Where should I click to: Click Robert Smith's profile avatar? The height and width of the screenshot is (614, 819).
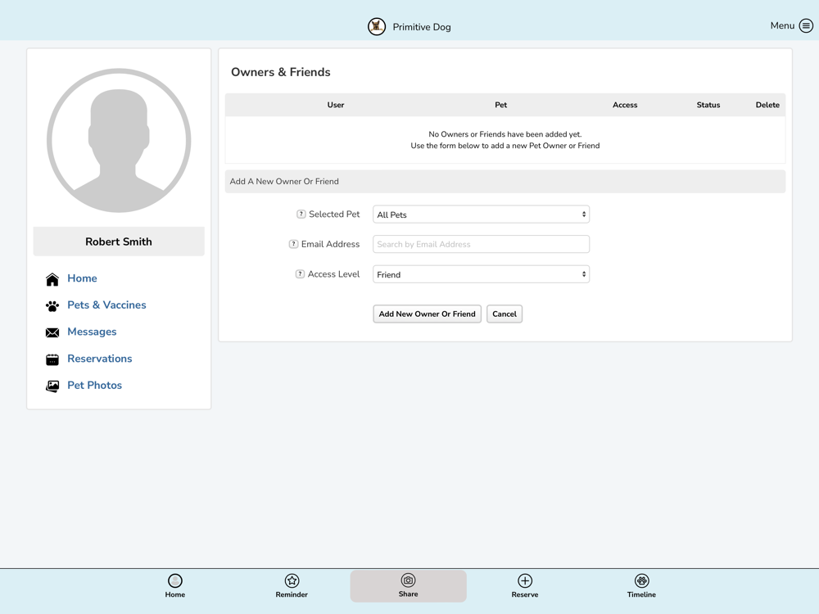tap(119, 141)
